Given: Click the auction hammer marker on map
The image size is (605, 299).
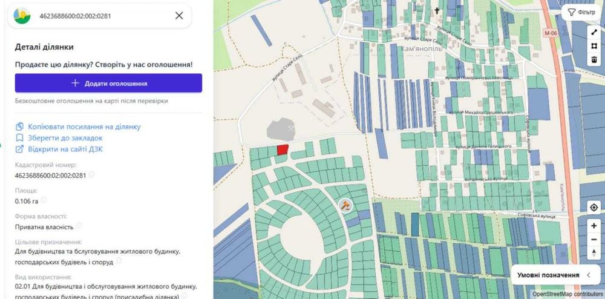Looking at the screenshot, I should (x=345, y=205).
